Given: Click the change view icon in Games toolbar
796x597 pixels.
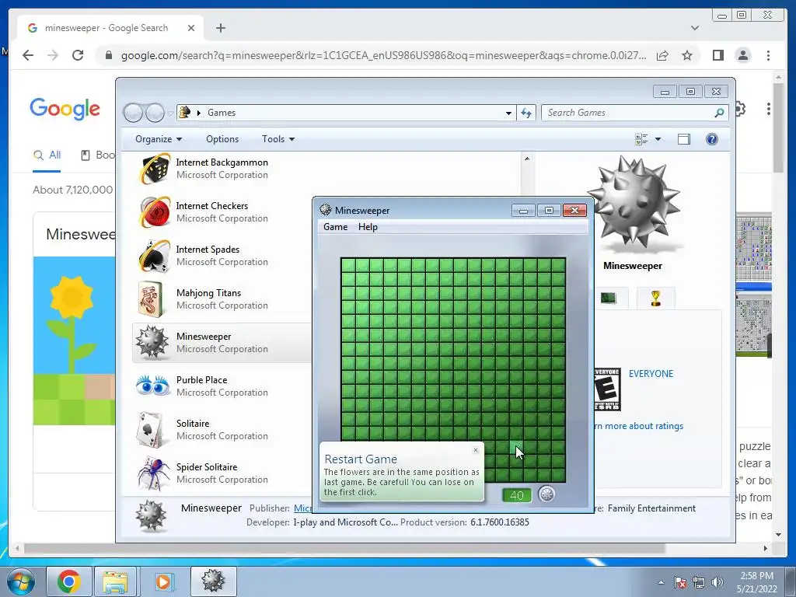Looking at the screenshot, I should [641, 139].
